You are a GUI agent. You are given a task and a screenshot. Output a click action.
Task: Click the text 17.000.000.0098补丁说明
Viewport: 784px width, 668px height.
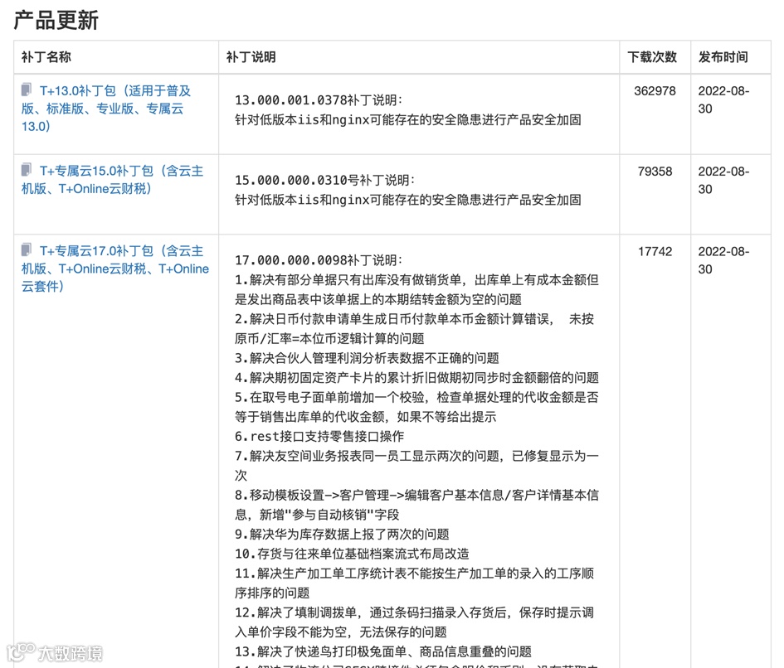319,259
